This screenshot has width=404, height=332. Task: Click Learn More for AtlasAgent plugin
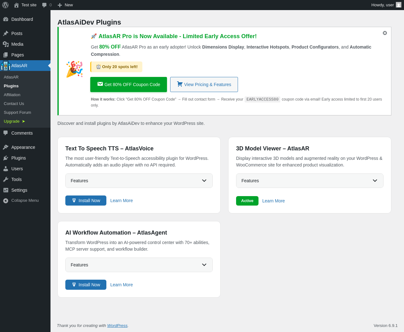pos(122,285)
